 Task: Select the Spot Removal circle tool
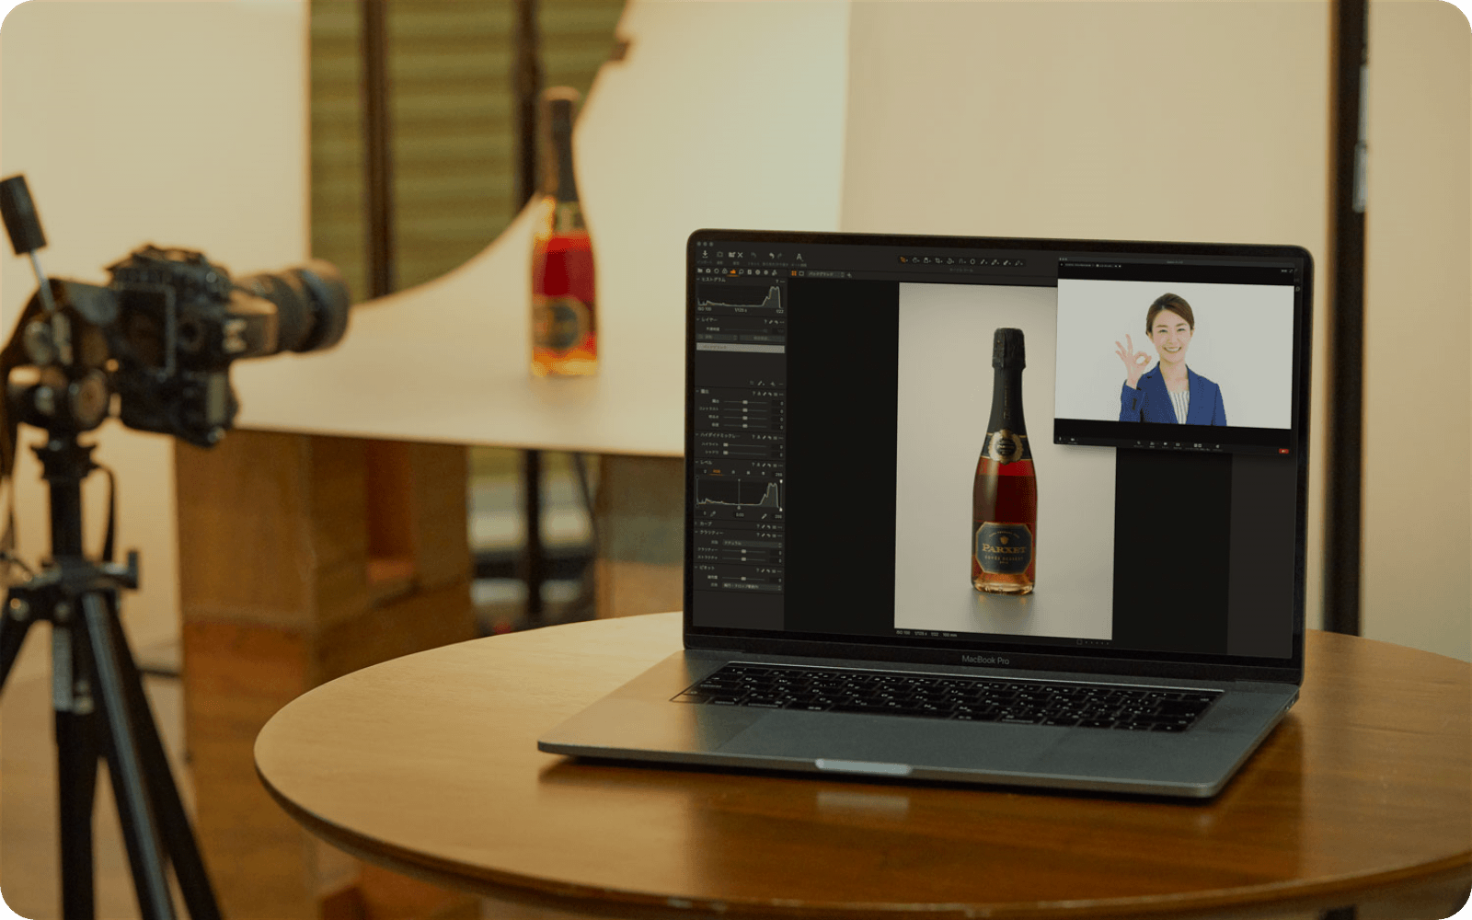[x=972, y=261]
